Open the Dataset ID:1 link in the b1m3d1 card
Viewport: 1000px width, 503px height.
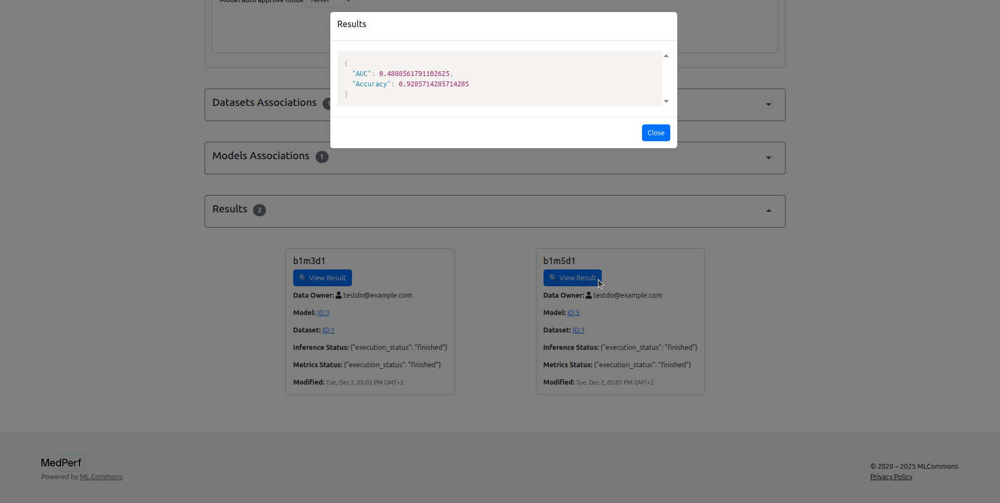[328, 330]
